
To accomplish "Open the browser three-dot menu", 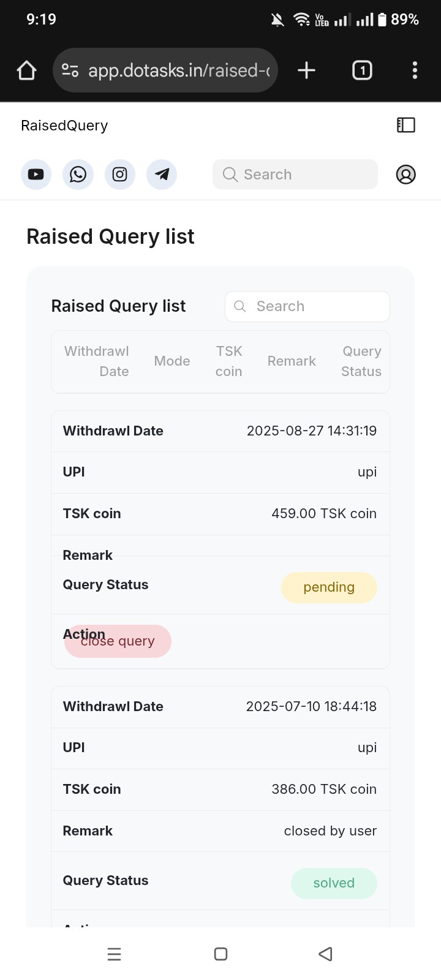I will pos(415,70).
